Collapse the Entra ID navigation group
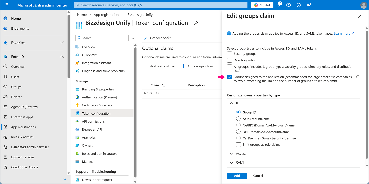 (x=62, y=57)
